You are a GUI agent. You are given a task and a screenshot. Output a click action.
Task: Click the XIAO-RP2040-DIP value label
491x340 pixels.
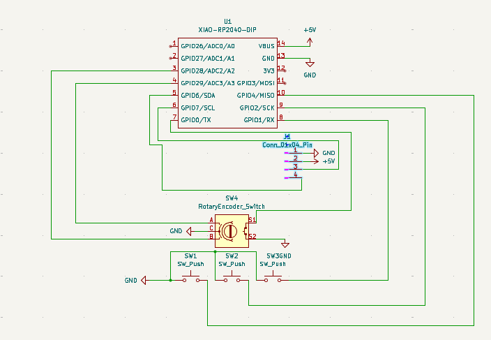pos(227,30)
